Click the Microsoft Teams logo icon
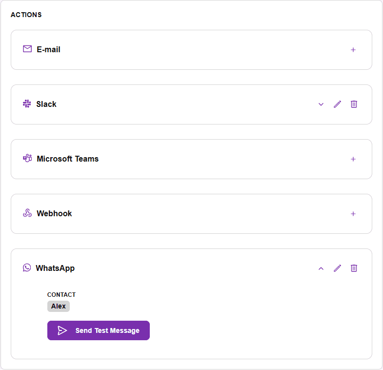Viewport: 383px width, 370px height. pyautogui.click(x=27, y=158)
